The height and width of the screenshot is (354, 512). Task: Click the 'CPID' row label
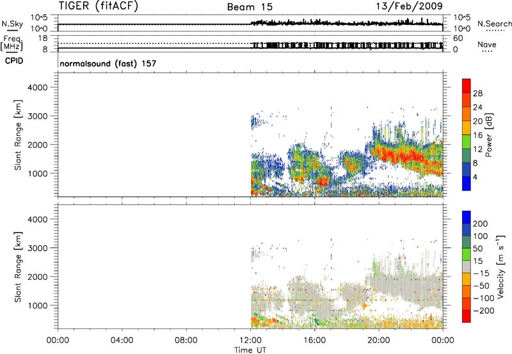pos(14,61)
